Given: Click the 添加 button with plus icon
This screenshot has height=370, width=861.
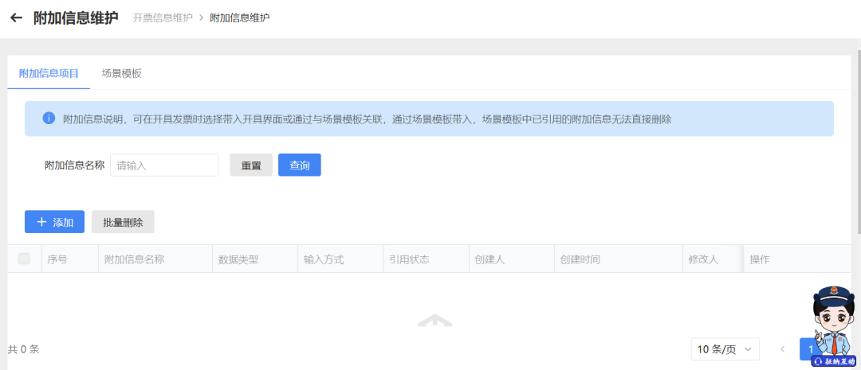Looking at the screenshot, I should pyautogui.click(x=54, y=222).
